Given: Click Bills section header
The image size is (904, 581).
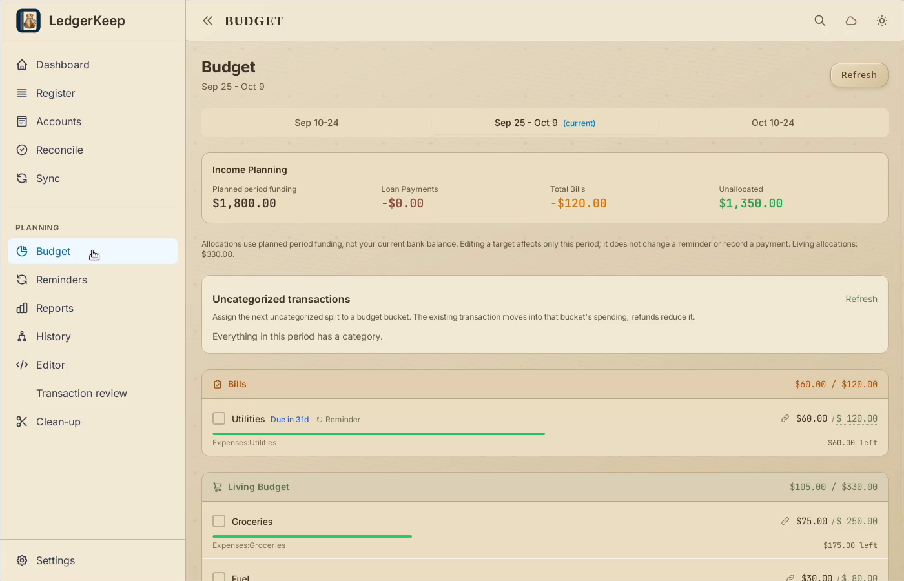Looking at the screenshot, I should pyautogui.click(x=545, y=384).
